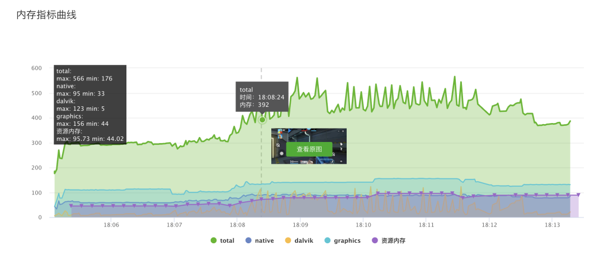The height and width of the screenshot is (260, 604).
Task: Click the last purple triangle marker at right end
Action: pyautogui.click(x=578, y=195)
